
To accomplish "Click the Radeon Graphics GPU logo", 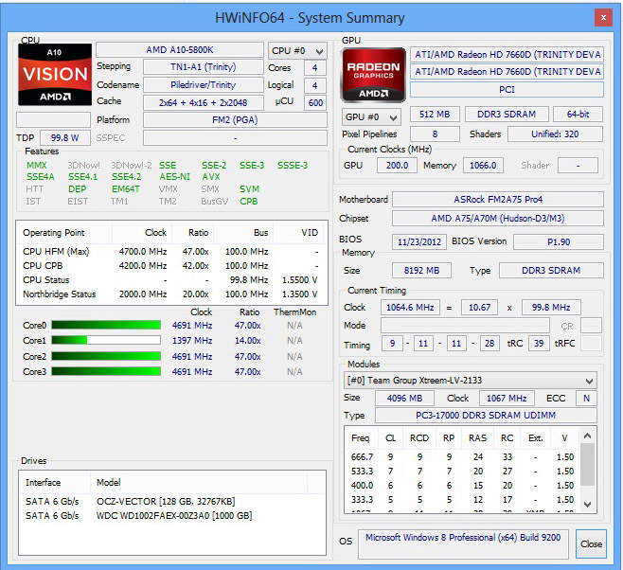I will [373, 76].
